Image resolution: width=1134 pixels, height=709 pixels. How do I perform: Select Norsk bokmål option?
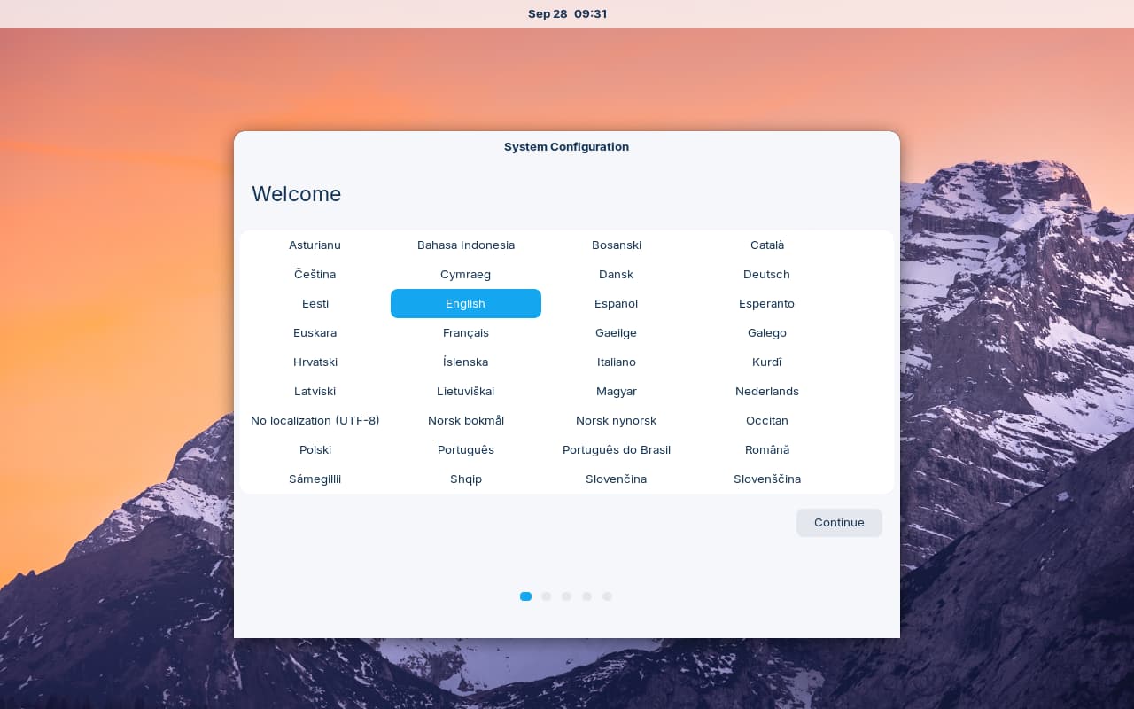465,420
